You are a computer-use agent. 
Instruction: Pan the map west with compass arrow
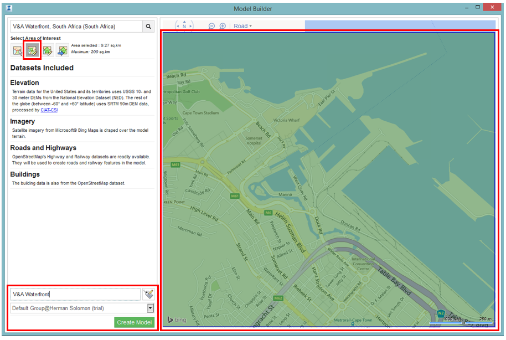point(178,26)
